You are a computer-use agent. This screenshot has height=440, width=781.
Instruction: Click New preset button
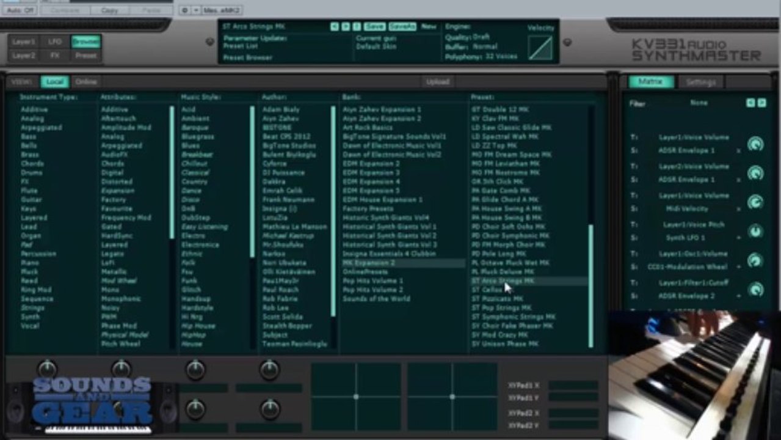pyautogui.click(x=429, y=27)
